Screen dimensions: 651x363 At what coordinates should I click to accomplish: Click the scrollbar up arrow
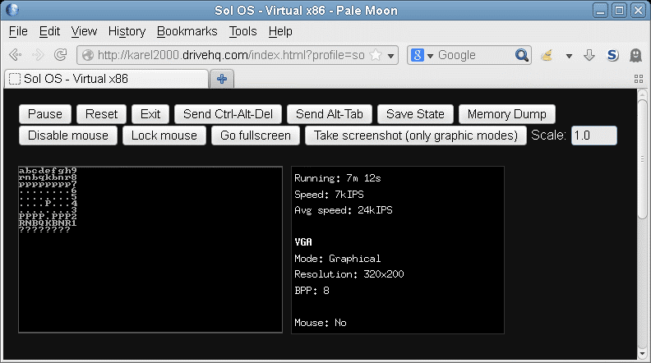pos(642,94)
